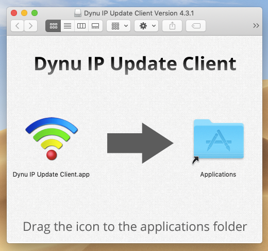Go back with the left chevron button
Viewport: 268px width, 251px height.
pos(17,26)
